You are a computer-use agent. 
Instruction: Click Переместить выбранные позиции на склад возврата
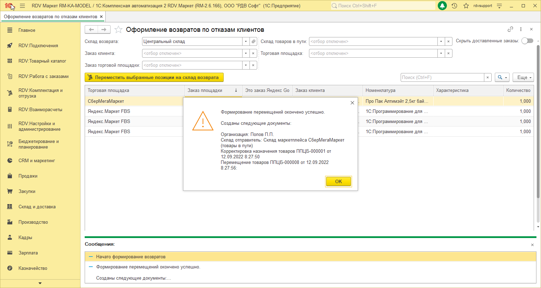[x=154, y=78]
